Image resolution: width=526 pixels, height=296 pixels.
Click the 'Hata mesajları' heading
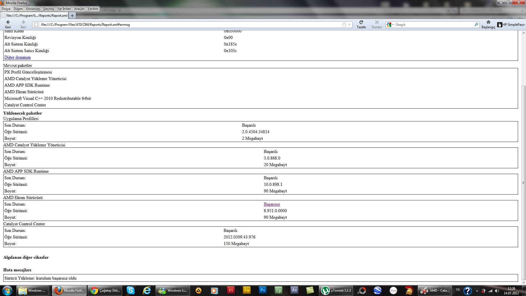click(17, 270)
